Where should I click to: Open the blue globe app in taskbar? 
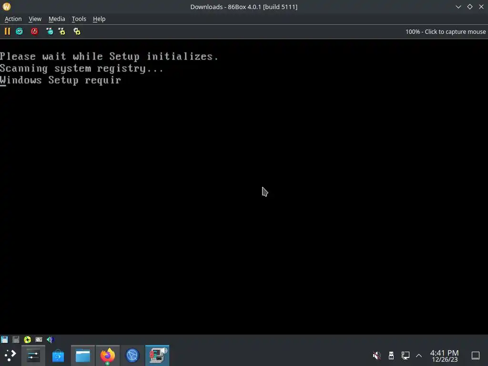[x=132, y=356]
